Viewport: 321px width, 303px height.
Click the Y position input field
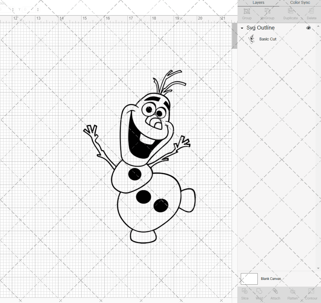pyautogui.click(x=29, y=9)
